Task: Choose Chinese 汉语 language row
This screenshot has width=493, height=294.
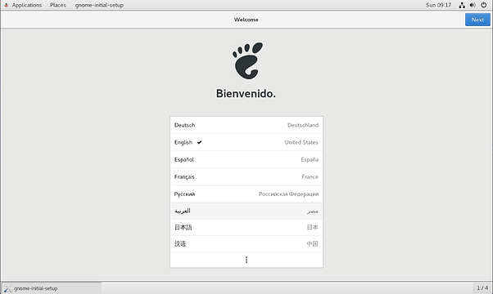Action: coord(246,244)
